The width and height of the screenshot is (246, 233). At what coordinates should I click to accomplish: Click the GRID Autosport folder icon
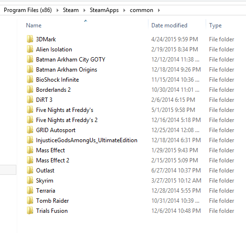point(30,130)
